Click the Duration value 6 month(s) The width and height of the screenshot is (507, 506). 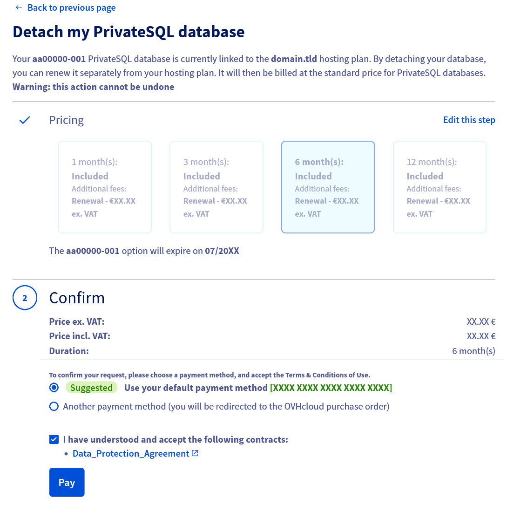pos(473,351)
